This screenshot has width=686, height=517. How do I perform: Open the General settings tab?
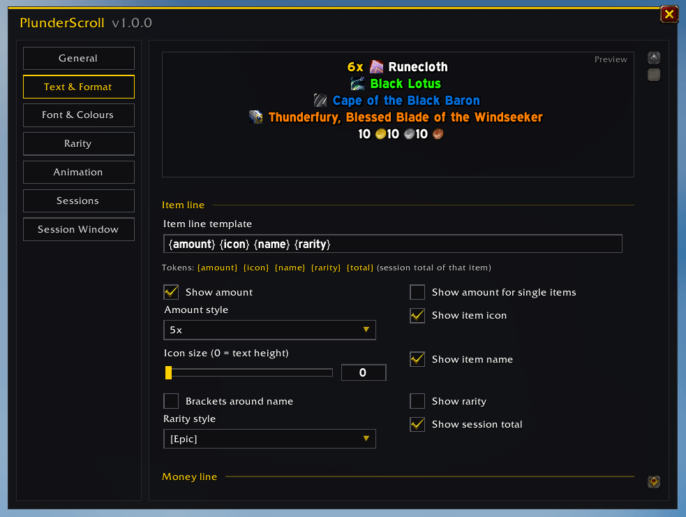(79, 58)
